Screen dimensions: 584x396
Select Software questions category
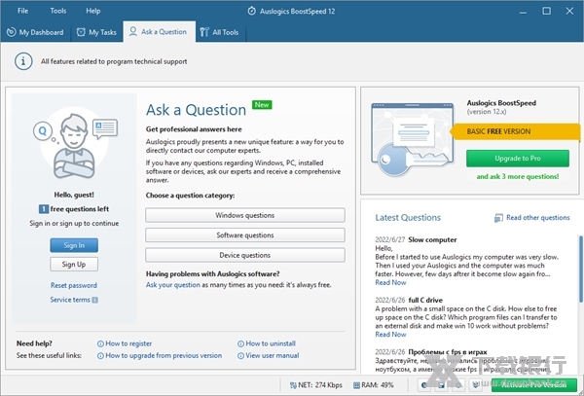coord(244,235)
